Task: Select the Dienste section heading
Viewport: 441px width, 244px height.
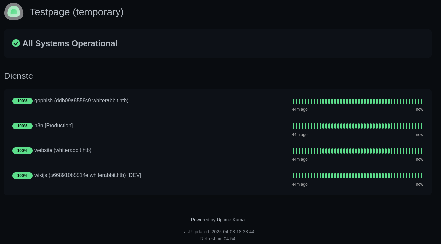Action: point(18,76)
